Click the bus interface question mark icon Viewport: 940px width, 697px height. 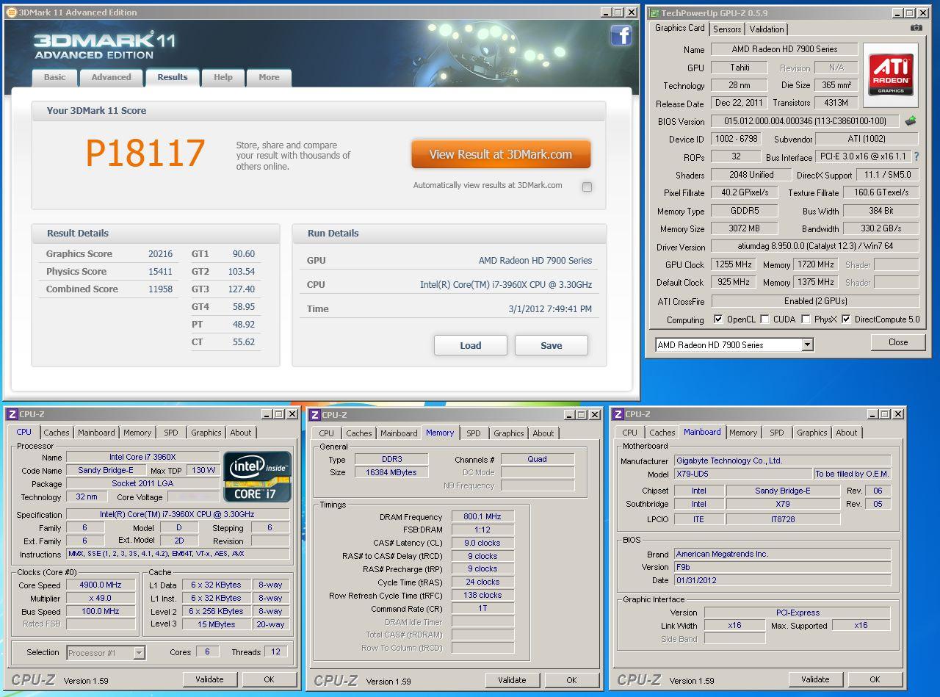(916, 156)
